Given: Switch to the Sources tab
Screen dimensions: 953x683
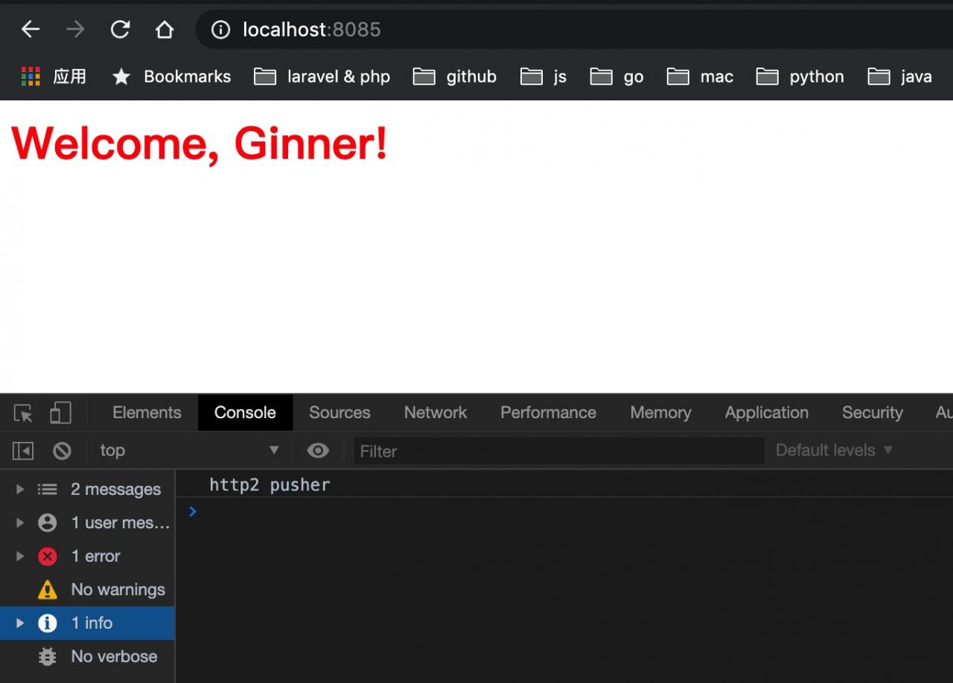Looking at the screenshot, I should (x=340, y=413).
